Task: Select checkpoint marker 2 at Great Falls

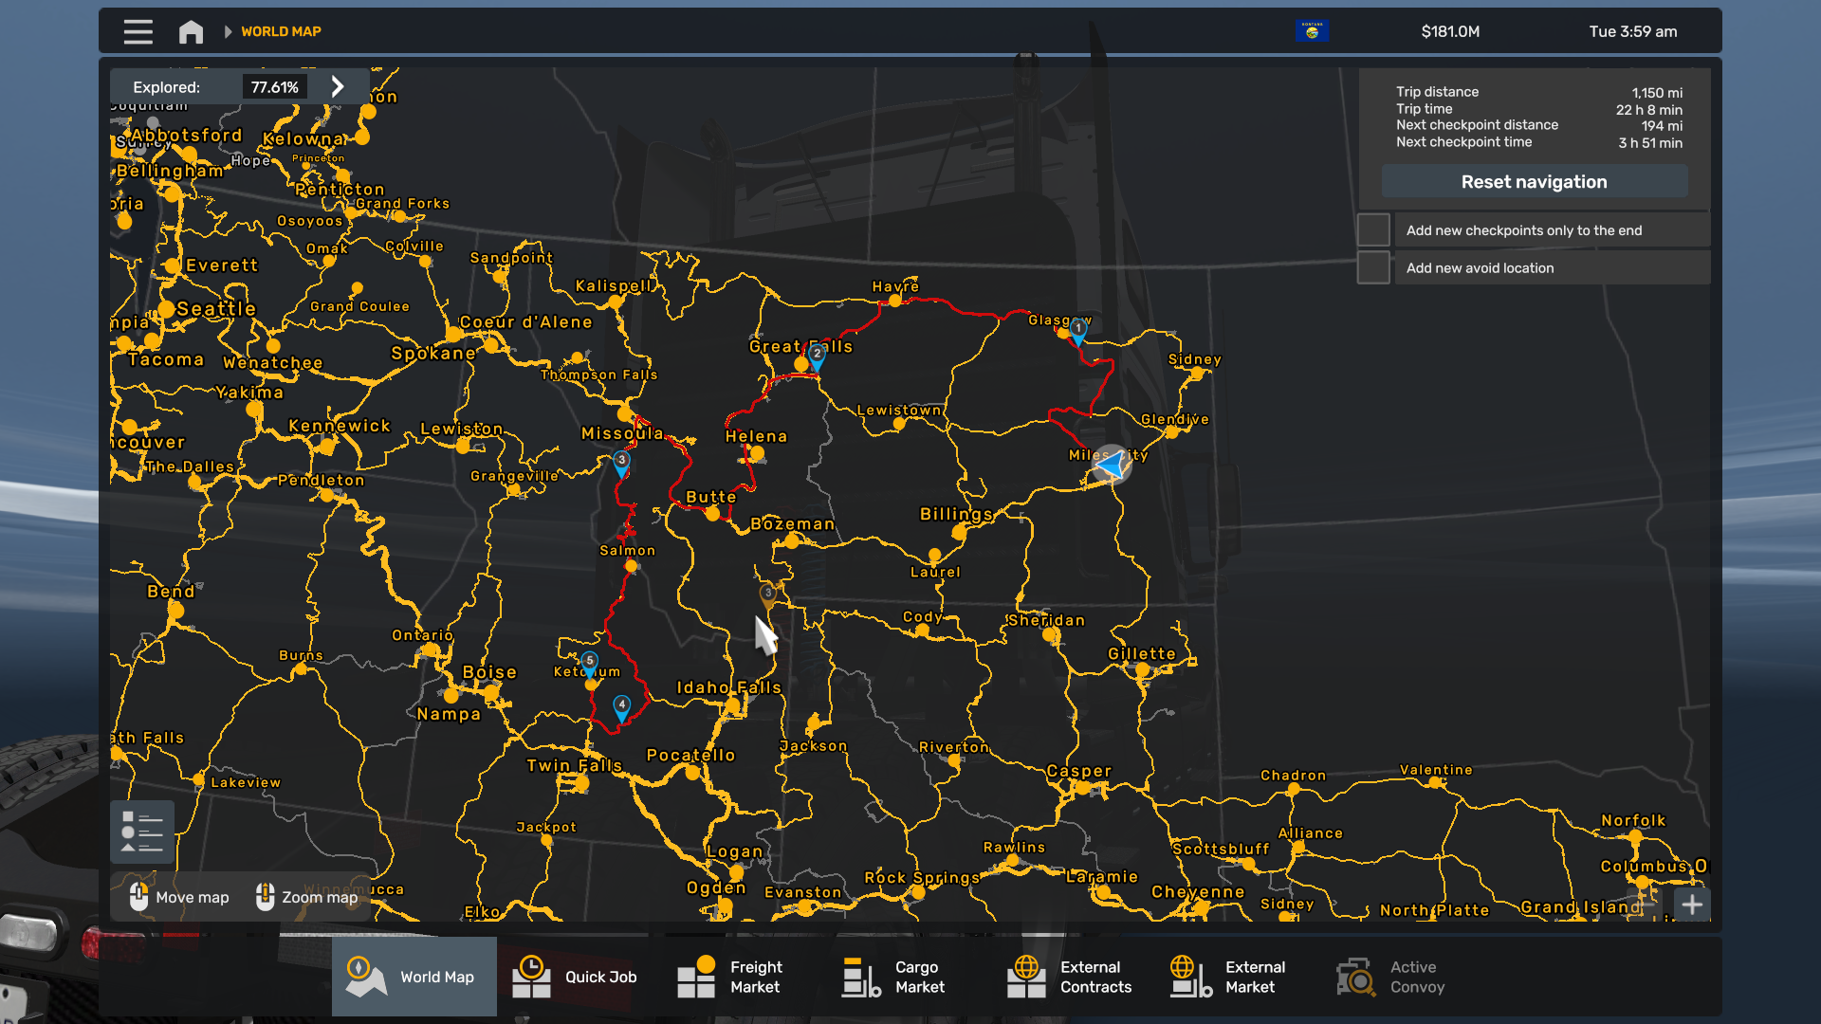Action: coord(817,357)
